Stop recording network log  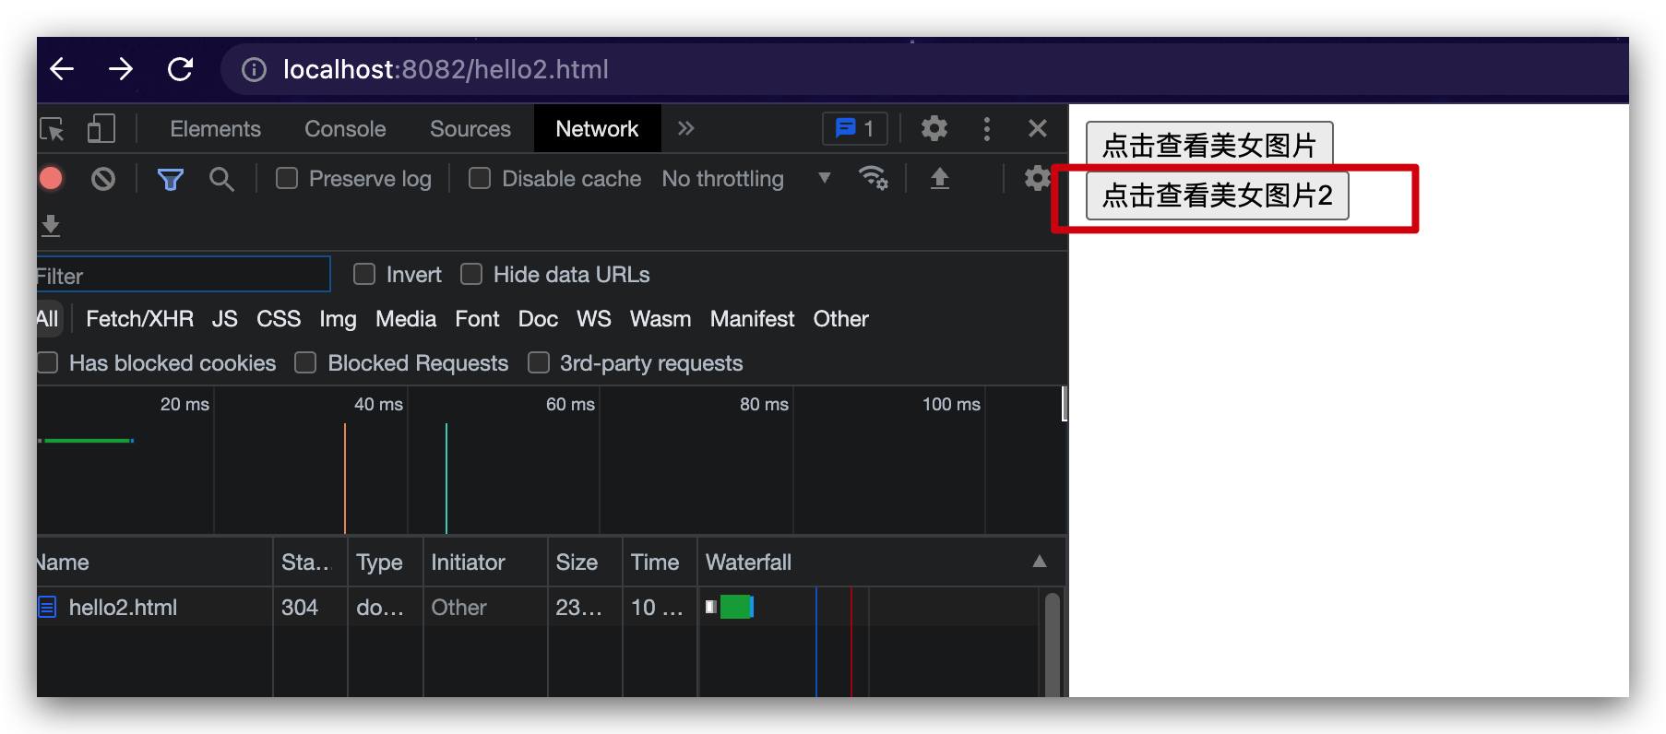point(52,178)
